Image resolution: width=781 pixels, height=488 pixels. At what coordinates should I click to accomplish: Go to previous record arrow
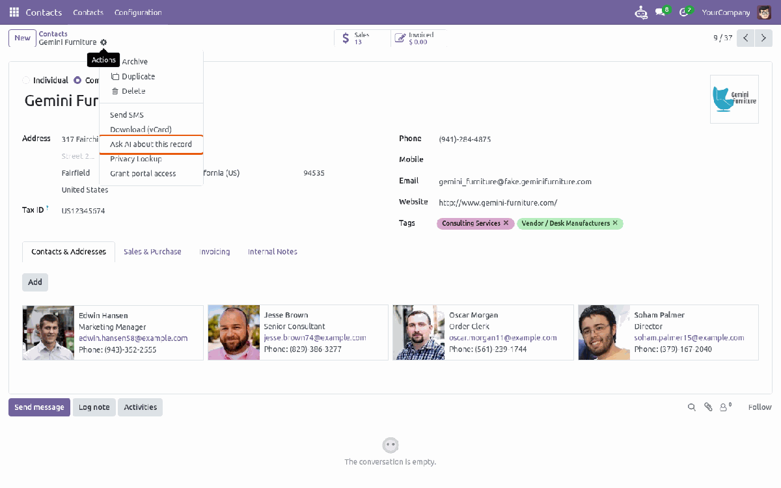point(746,38)
